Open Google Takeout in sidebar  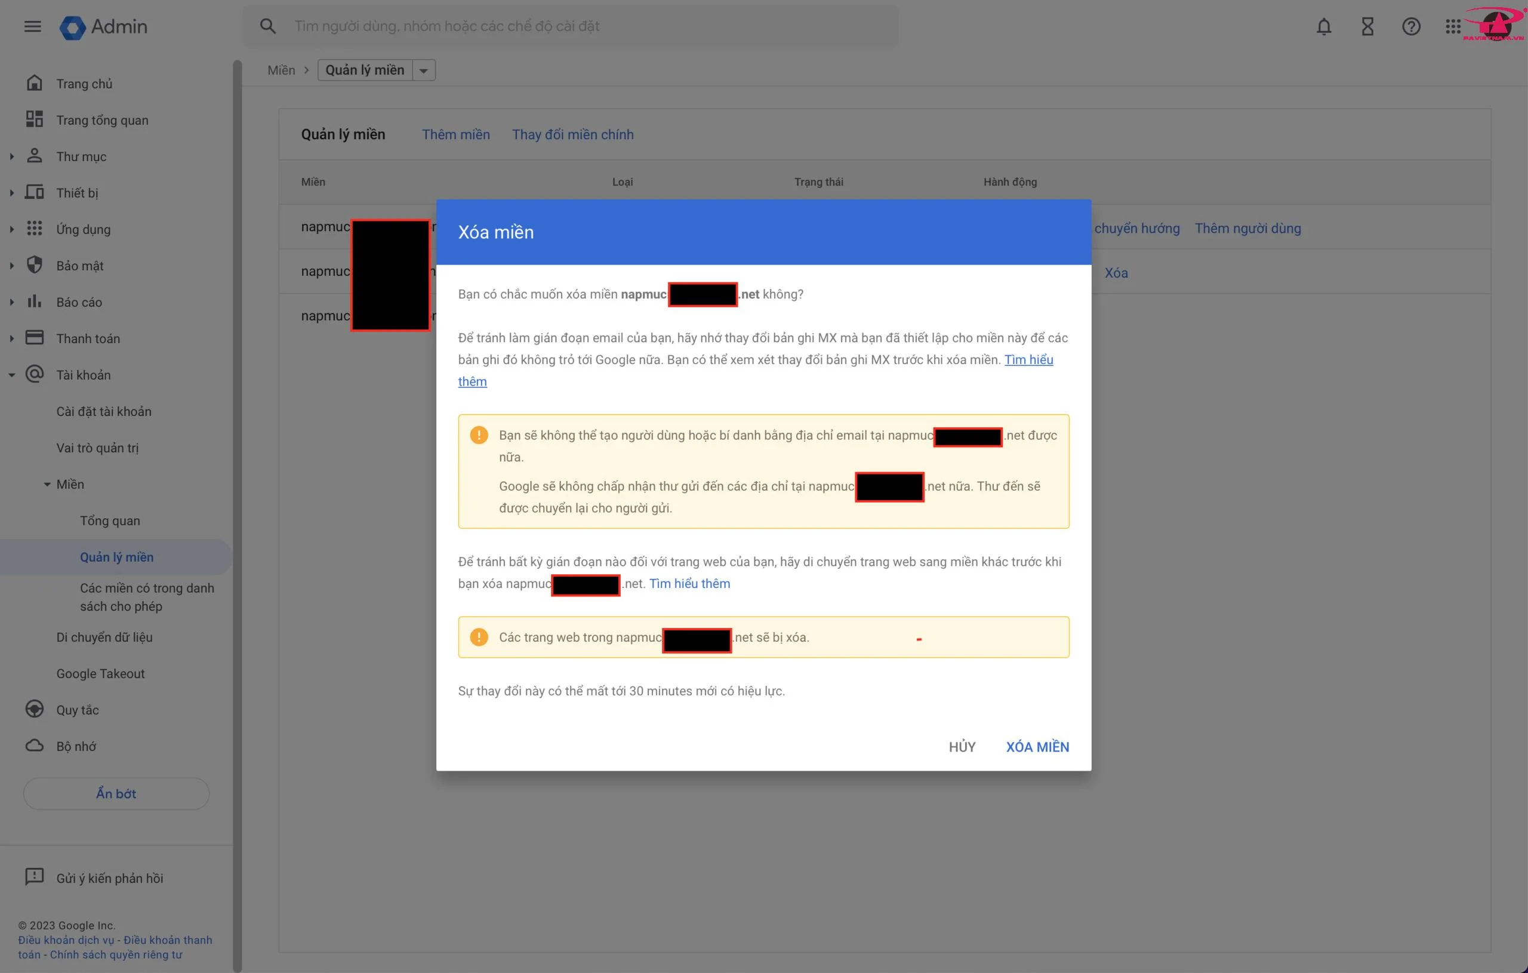(x=100, y=673)
